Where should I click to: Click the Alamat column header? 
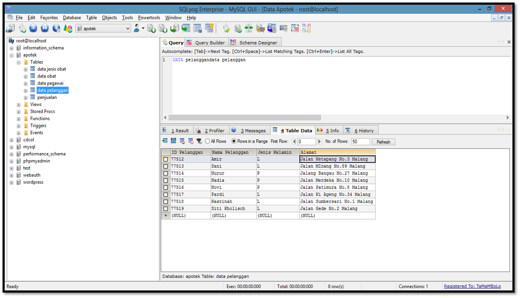click(337, 152)
